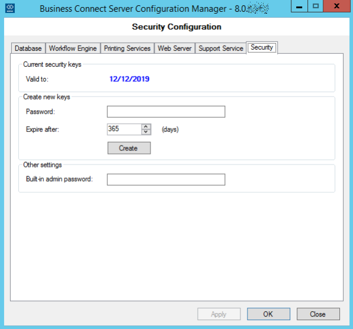Click the Built-in admin password field
This screenshot has height=329, width=353.
tap(166, 179)
